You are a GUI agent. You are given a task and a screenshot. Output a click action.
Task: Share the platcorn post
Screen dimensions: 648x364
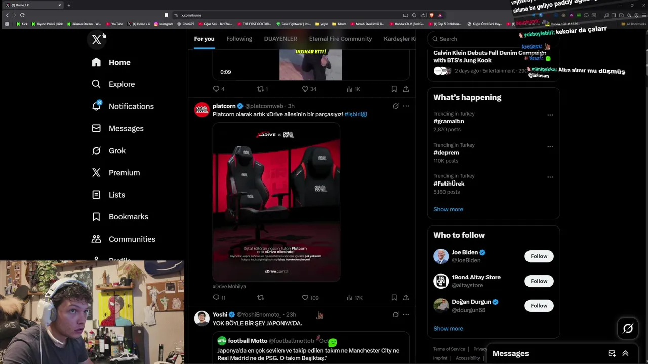tap(406, 298)
